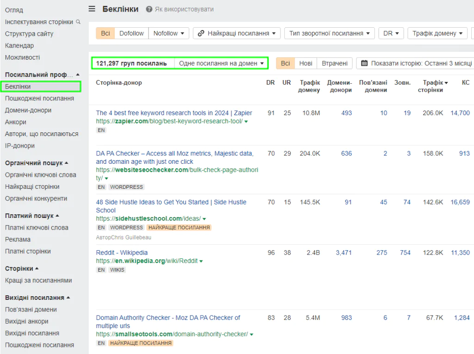Select the Dofollow filter
The height and width of the screenshot is (354, 474).
131,33
